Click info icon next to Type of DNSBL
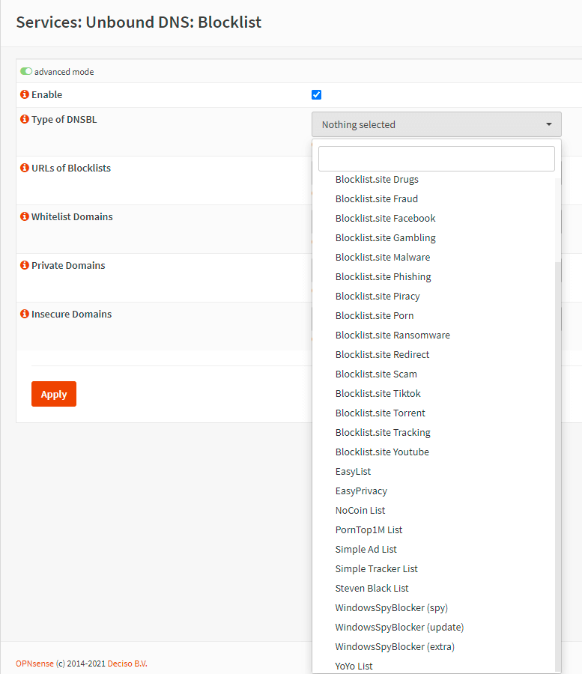This screenshot has height=674, width=582. [25, 120]
